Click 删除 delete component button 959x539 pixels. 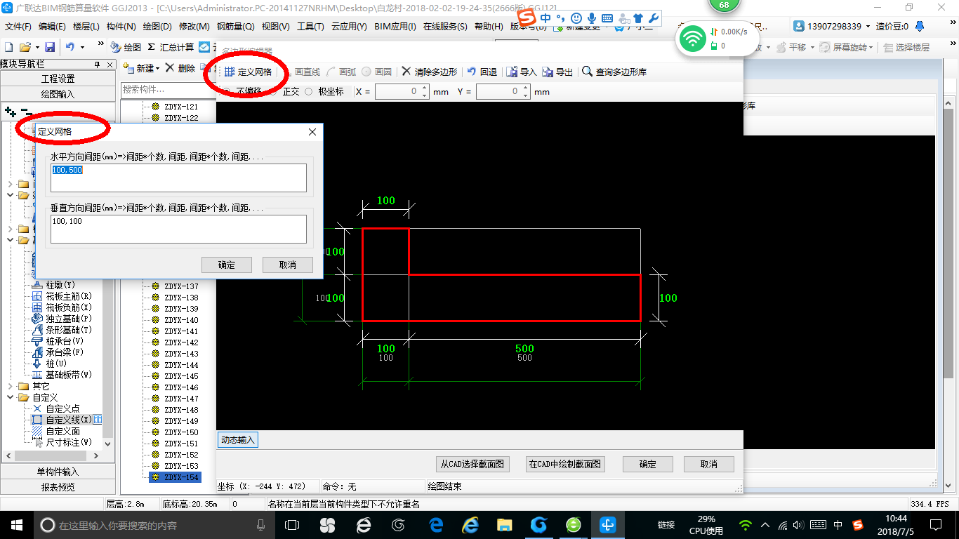180,68
